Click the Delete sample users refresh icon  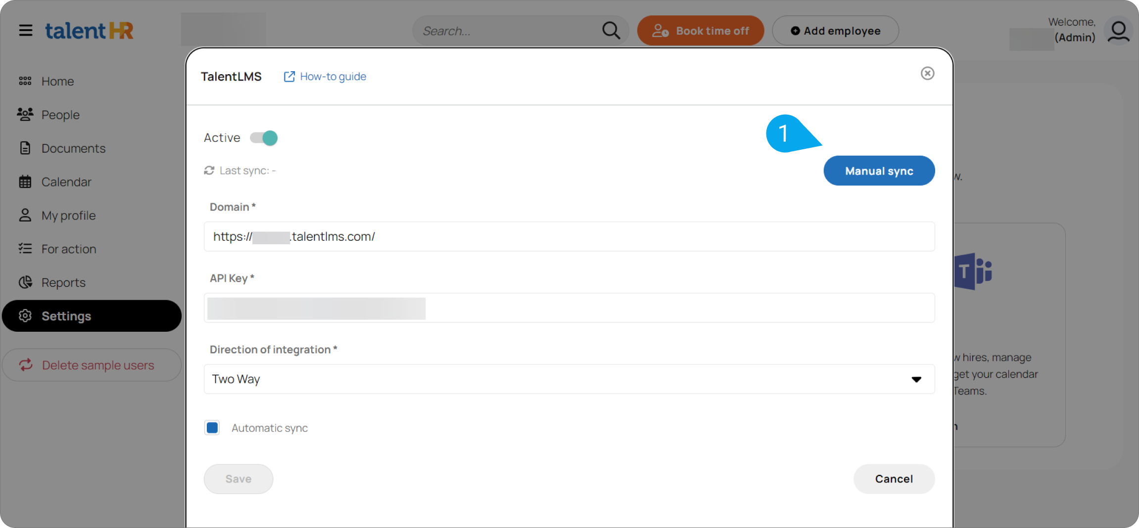tap(26, 365)
